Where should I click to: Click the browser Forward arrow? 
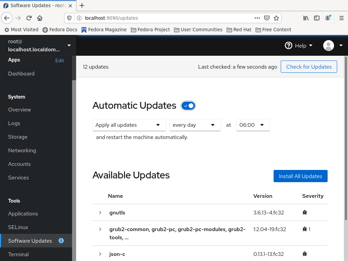[18, 18]
